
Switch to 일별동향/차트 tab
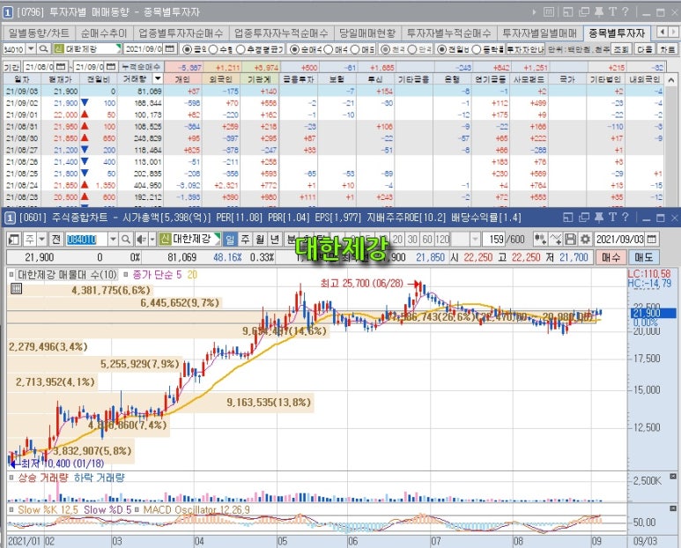[x=38, y=33]
